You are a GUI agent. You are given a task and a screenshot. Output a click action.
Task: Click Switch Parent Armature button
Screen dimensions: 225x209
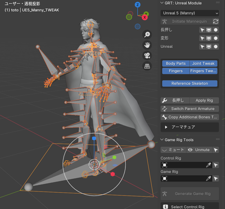click(190, 109)
